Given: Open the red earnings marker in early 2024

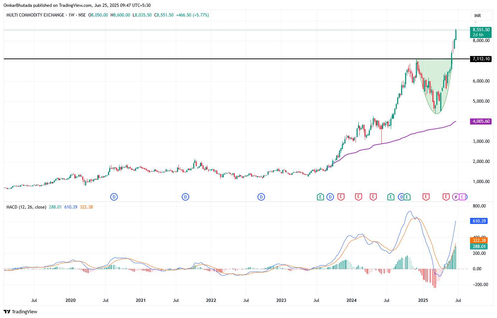Looking at the screenshot, I should point(358,197).
